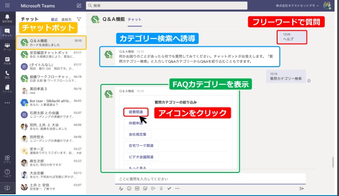Open more compose options ellipsis

(177, 188)
